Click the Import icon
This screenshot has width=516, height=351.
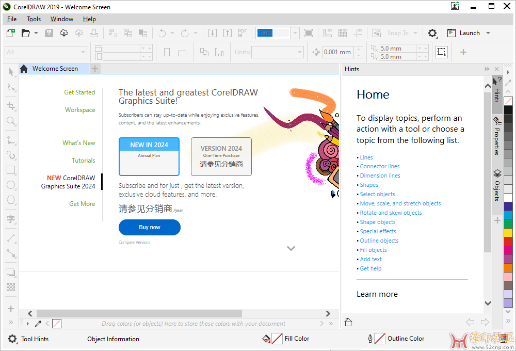[213, 33]
